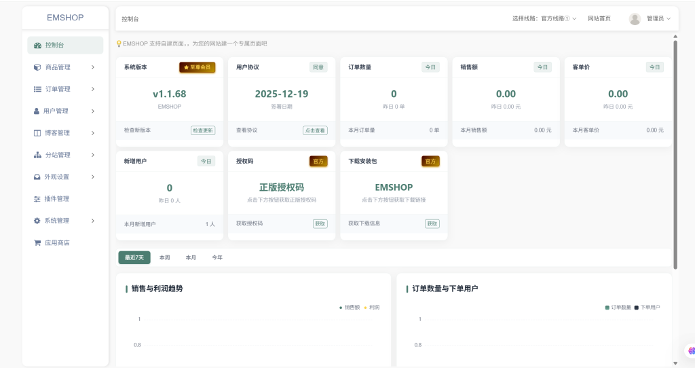Click 今日 badge on 新增用户 card

click(x=206, y=162)
